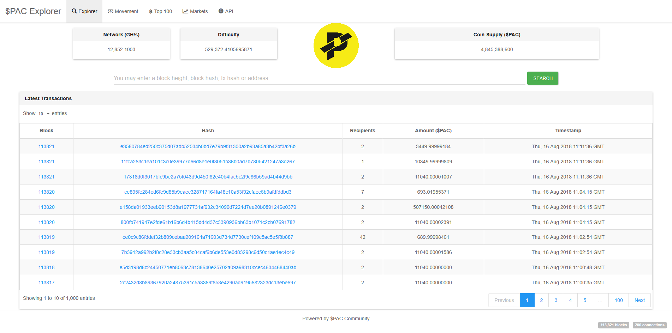Click the 113,821 blocks status badge
The width and height of the screenshot is (672, 333).
[x=614, y=325]
